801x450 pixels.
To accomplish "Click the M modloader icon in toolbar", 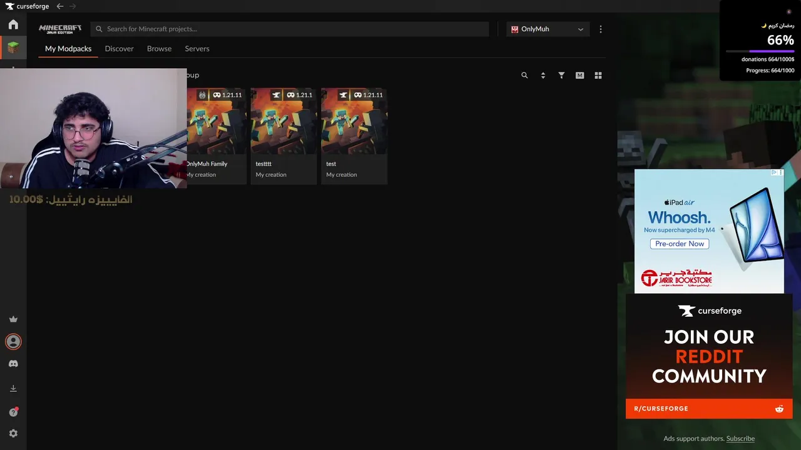I will (579, 75).
